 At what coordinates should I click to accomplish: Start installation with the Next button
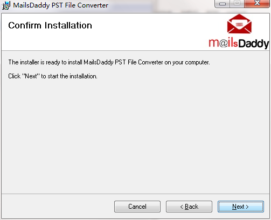[241, 207]
